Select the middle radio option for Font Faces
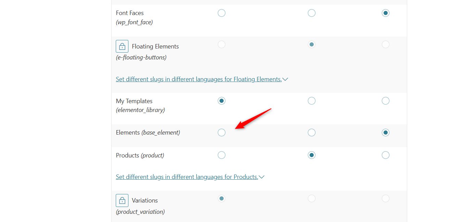 [311, 13]
